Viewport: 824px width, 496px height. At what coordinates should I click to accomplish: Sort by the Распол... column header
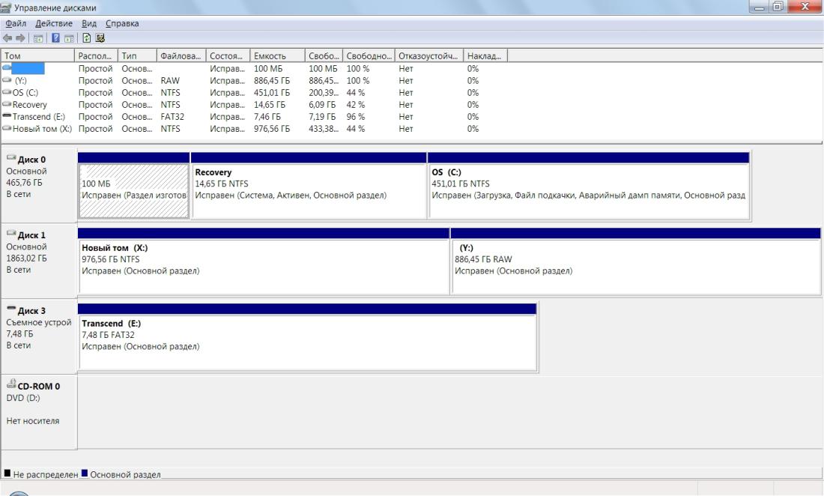pos(97,55)
